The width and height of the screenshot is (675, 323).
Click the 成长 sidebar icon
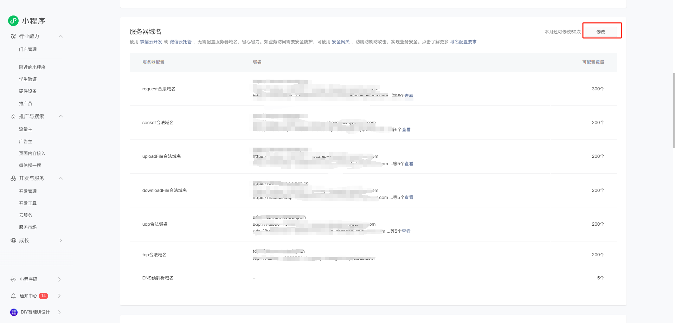click(x=13, y=240)
